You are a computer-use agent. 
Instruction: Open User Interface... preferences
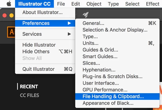point(117,83)
